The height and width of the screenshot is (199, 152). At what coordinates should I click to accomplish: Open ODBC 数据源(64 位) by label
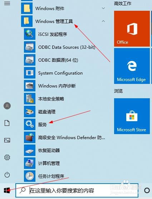click(58, 60)
